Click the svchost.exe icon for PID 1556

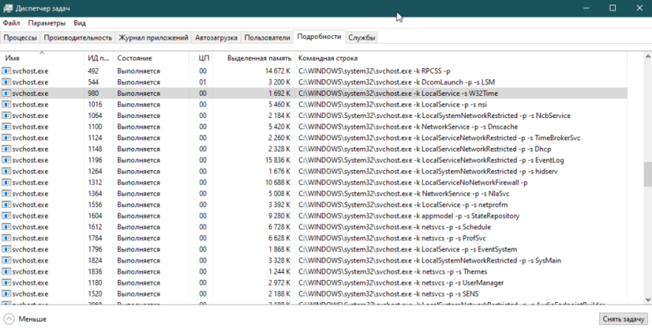[x=6, y=205]
